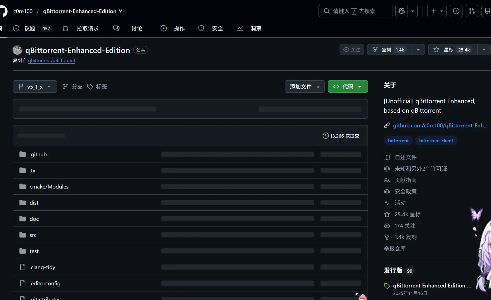Open the github.com/c0re100 website link

440,125
